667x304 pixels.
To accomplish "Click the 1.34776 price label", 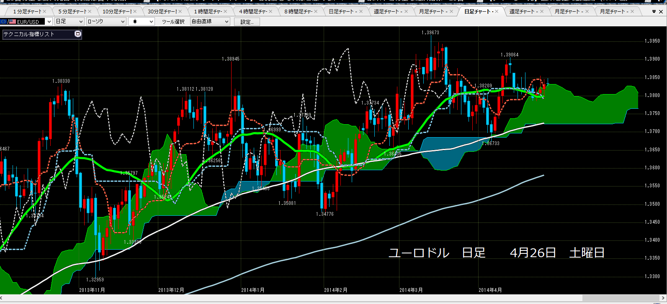I will click(x=325, y=214).
